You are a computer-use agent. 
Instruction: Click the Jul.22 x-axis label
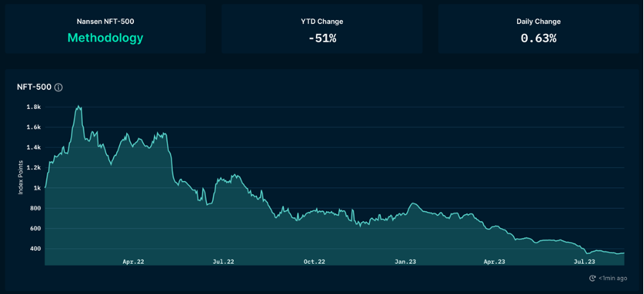pos(224,262)
